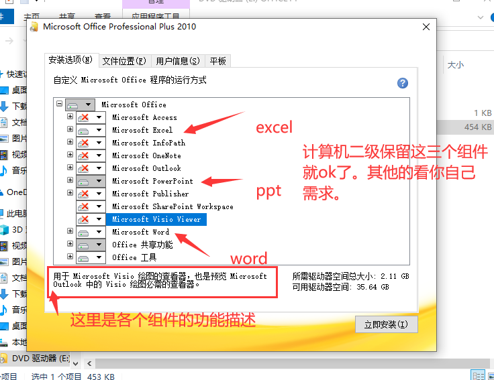The image size is (494, 380).
Task: Click the Microsoft Publisher install state icon
Action: tap(83, 194)
